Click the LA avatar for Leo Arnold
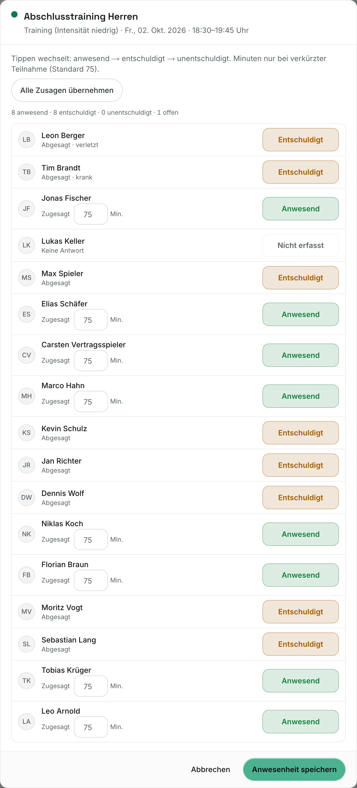 point(27,721)
